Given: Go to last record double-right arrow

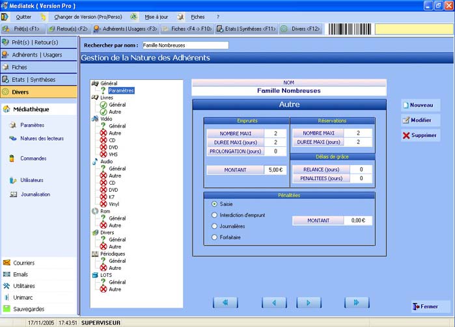Looking at the screenshot, I should [x=357, y=303].
